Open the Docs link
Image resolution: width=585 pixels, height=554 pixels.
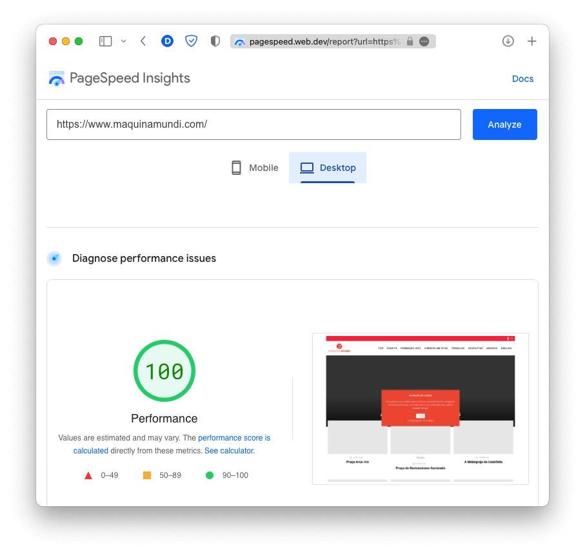coord(522,79)
